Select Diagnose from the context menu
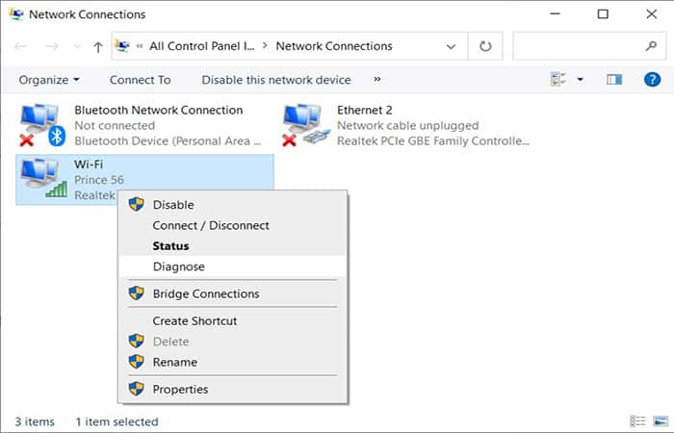 (x=178, y=267)
